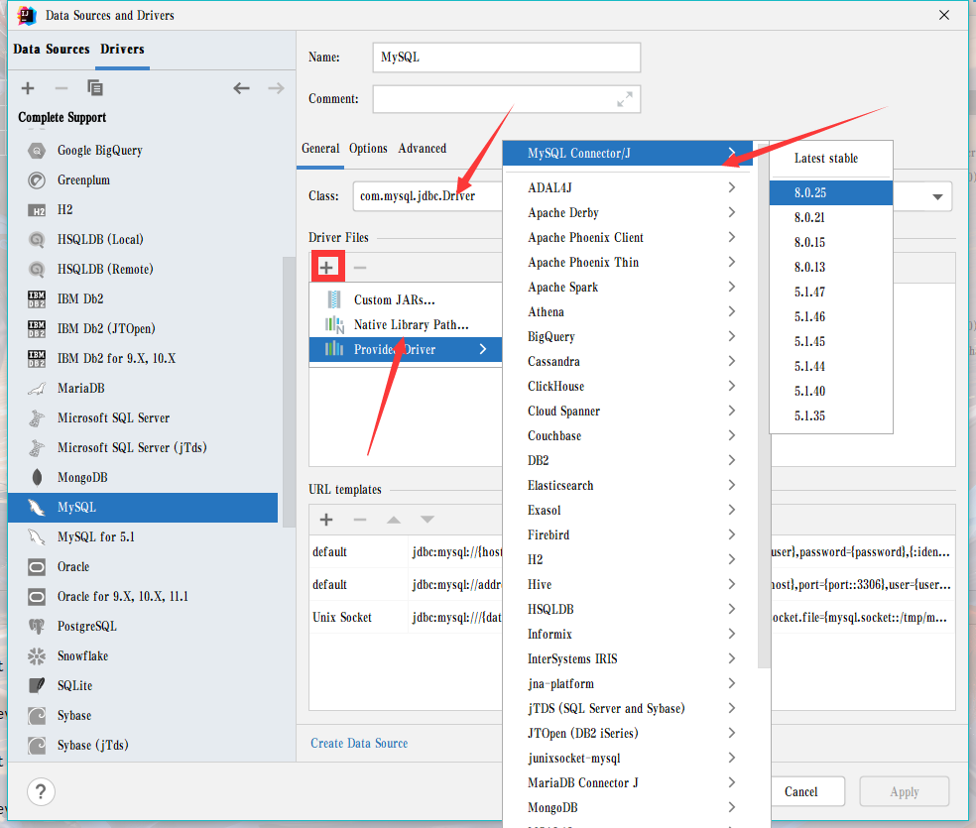Add new driver with sidebar plus icon
976x828 pixels.
pos(28,88)
